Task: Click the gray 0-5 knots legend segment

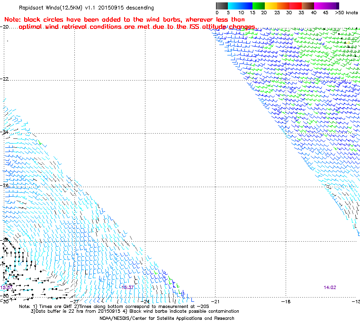Action: tap(222, 6)
